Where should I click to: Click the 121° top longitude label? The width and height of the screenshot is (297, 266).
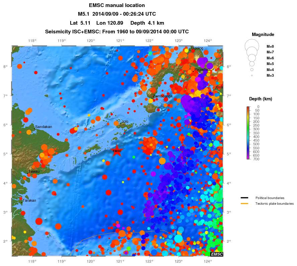(x=120, y=41)
